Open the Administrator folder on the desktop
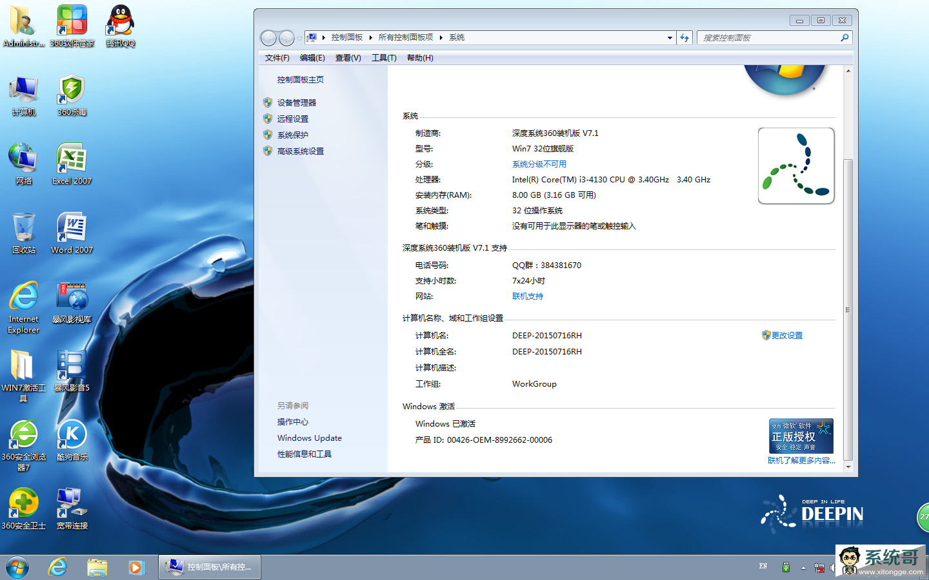 pos(24,26)
